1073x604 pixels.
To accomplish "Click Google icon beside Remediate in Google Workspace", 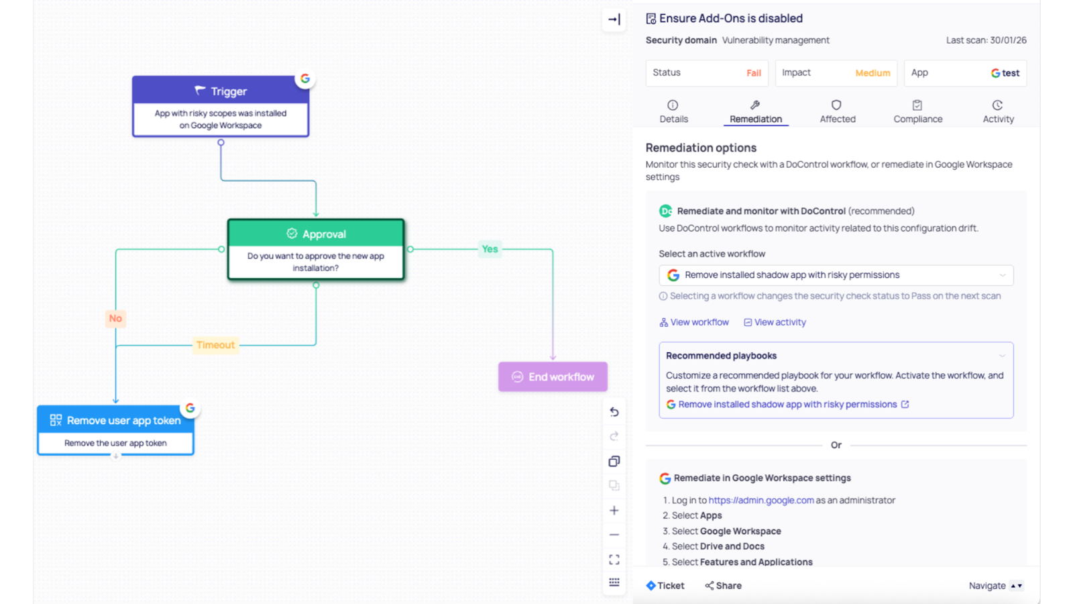I will coord(665,479).
